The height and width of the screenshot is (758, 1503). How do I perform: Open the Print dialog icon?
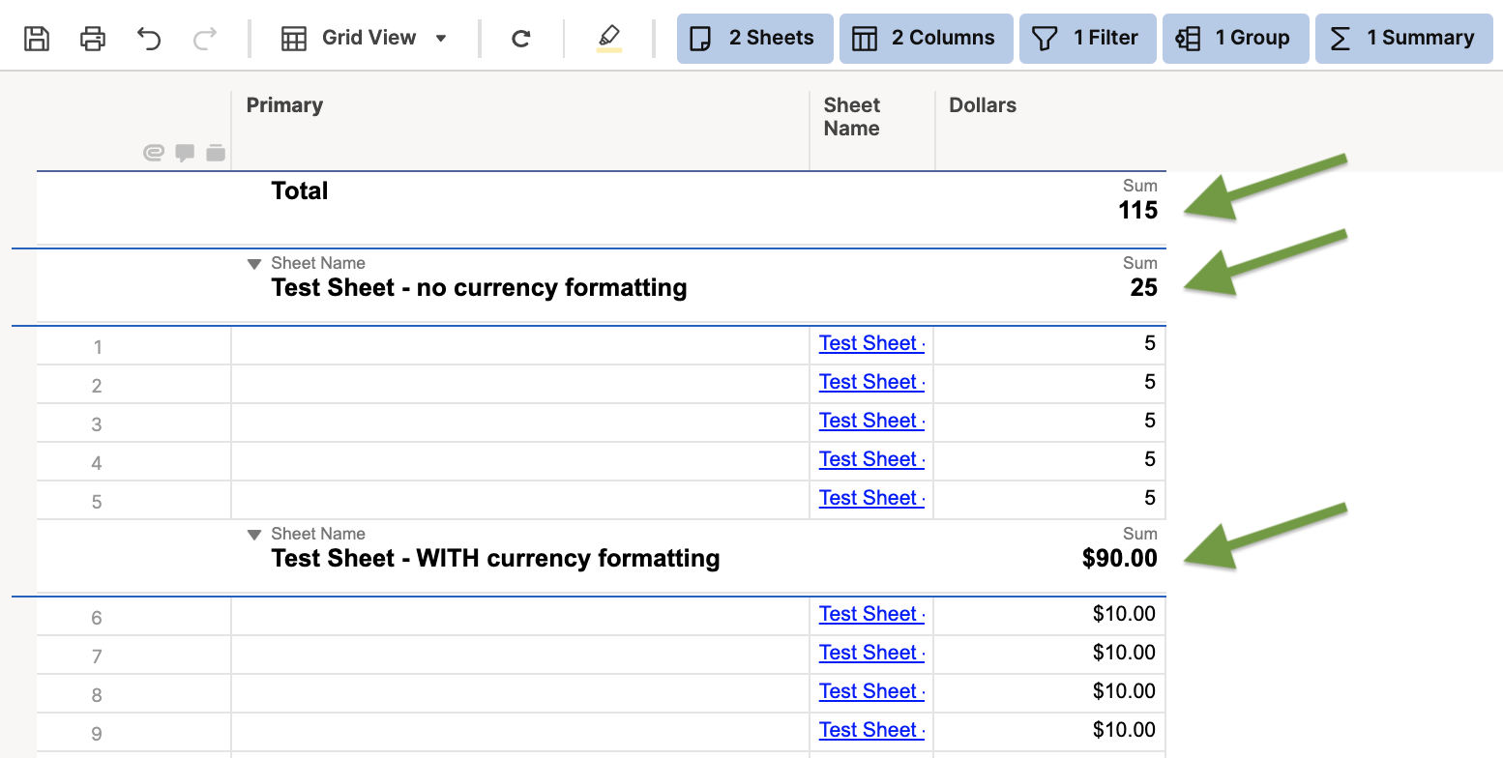pyautogui.click(x=92, y=38)
